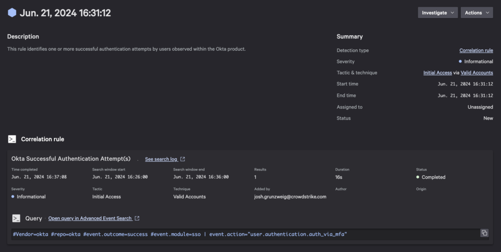
Task: Open the Investigate dropdown
Action: [x=438, y=13]
